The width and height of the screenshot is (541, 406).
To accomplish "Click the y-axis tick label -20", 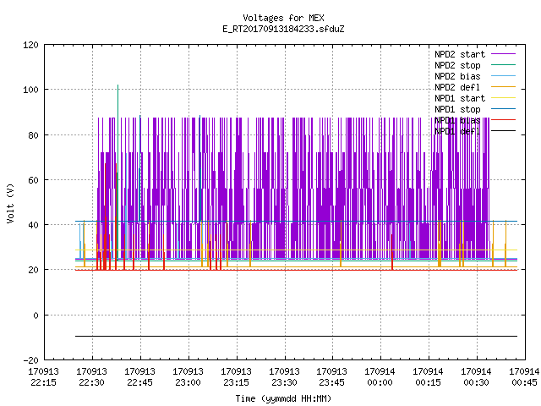I will (30, 360).
